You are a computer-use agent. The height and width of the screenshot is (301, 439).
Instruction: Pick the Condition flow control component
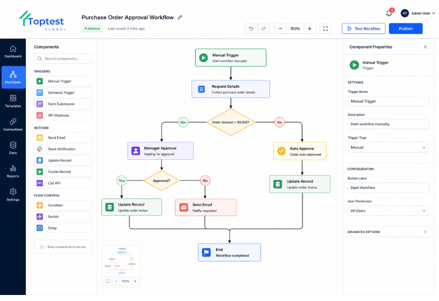point(63,205)
